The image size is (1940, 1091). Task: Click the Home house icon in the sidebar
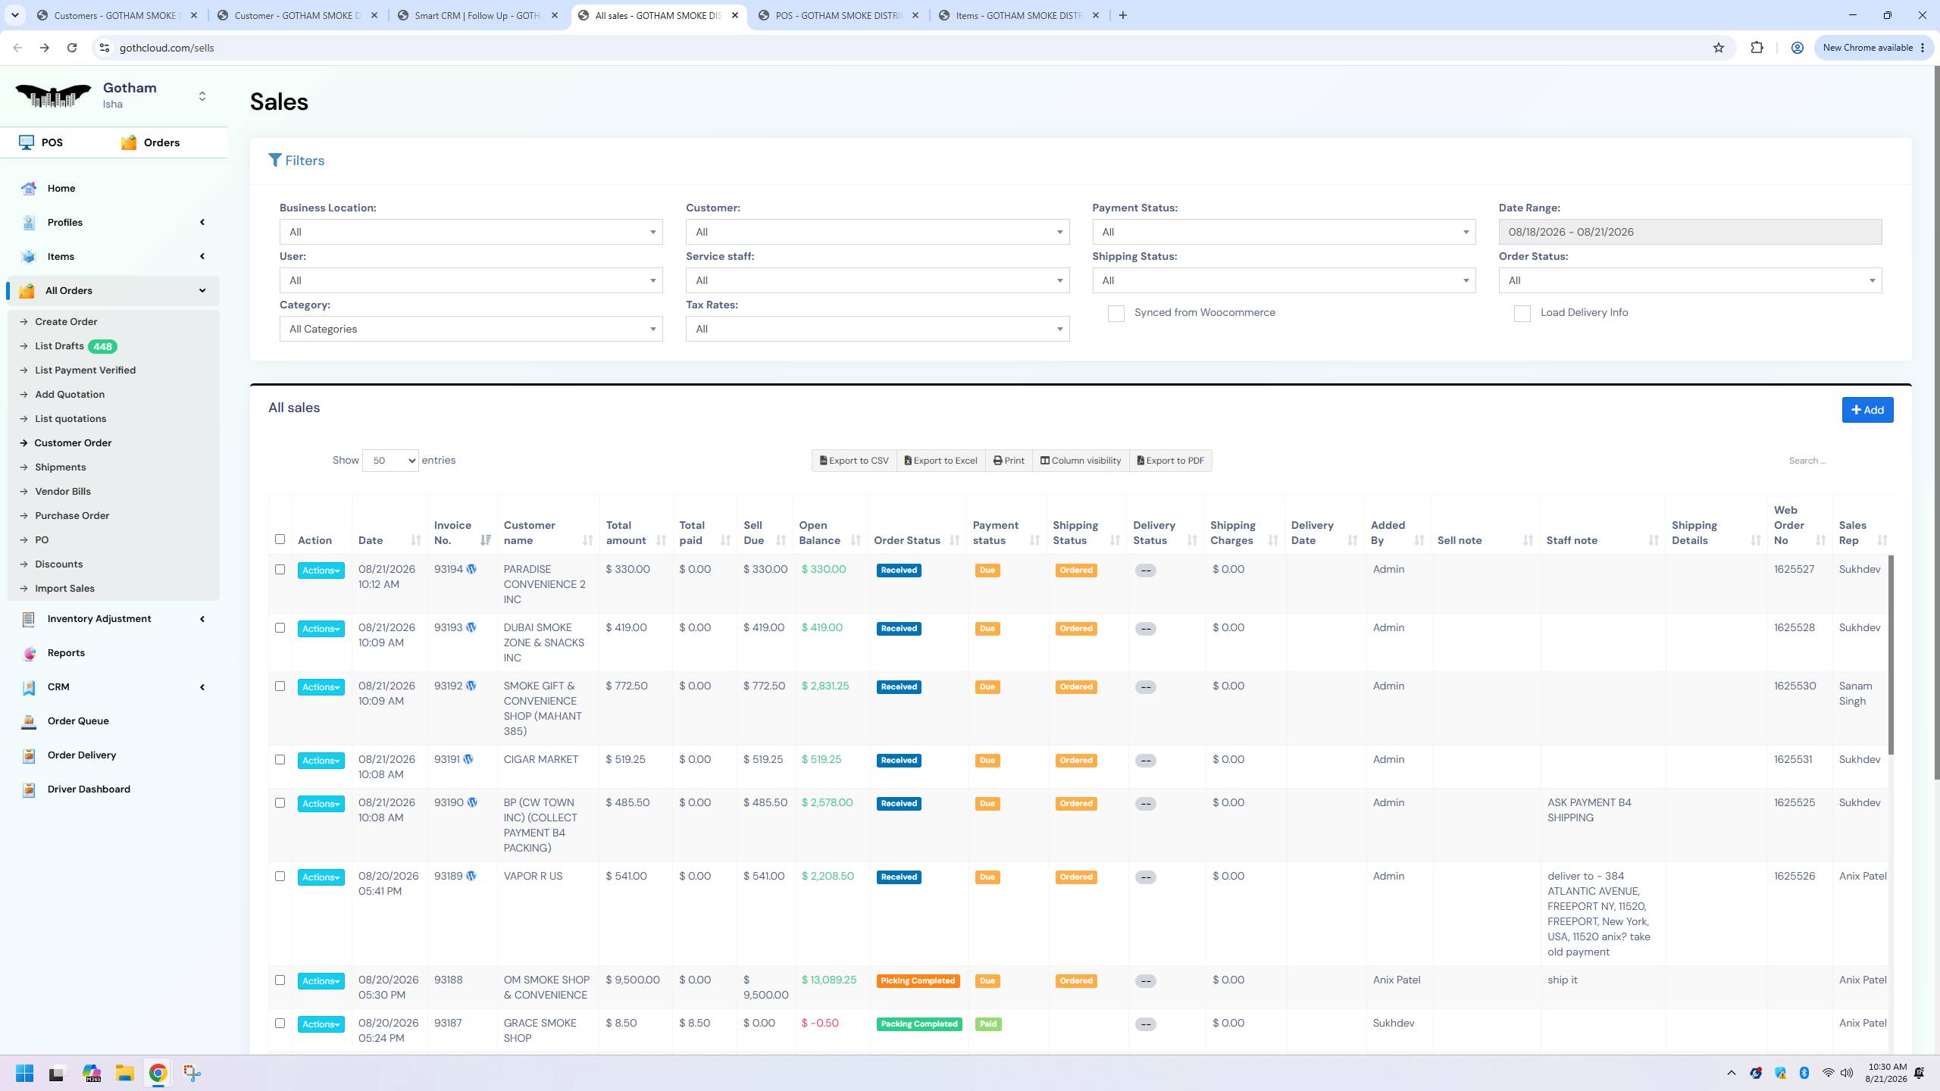point(29,189)
